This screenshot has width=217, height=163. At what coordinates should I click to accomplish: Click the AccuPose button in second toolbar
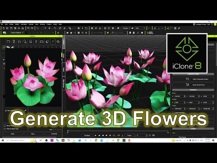click(x=97, y=33)
